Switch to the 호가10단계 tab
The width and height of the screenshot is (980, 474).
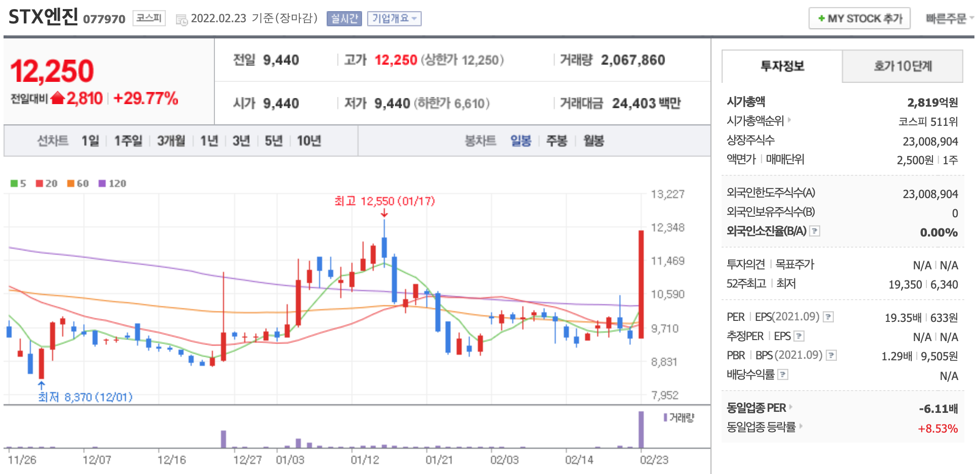click(x=903, y=66)
